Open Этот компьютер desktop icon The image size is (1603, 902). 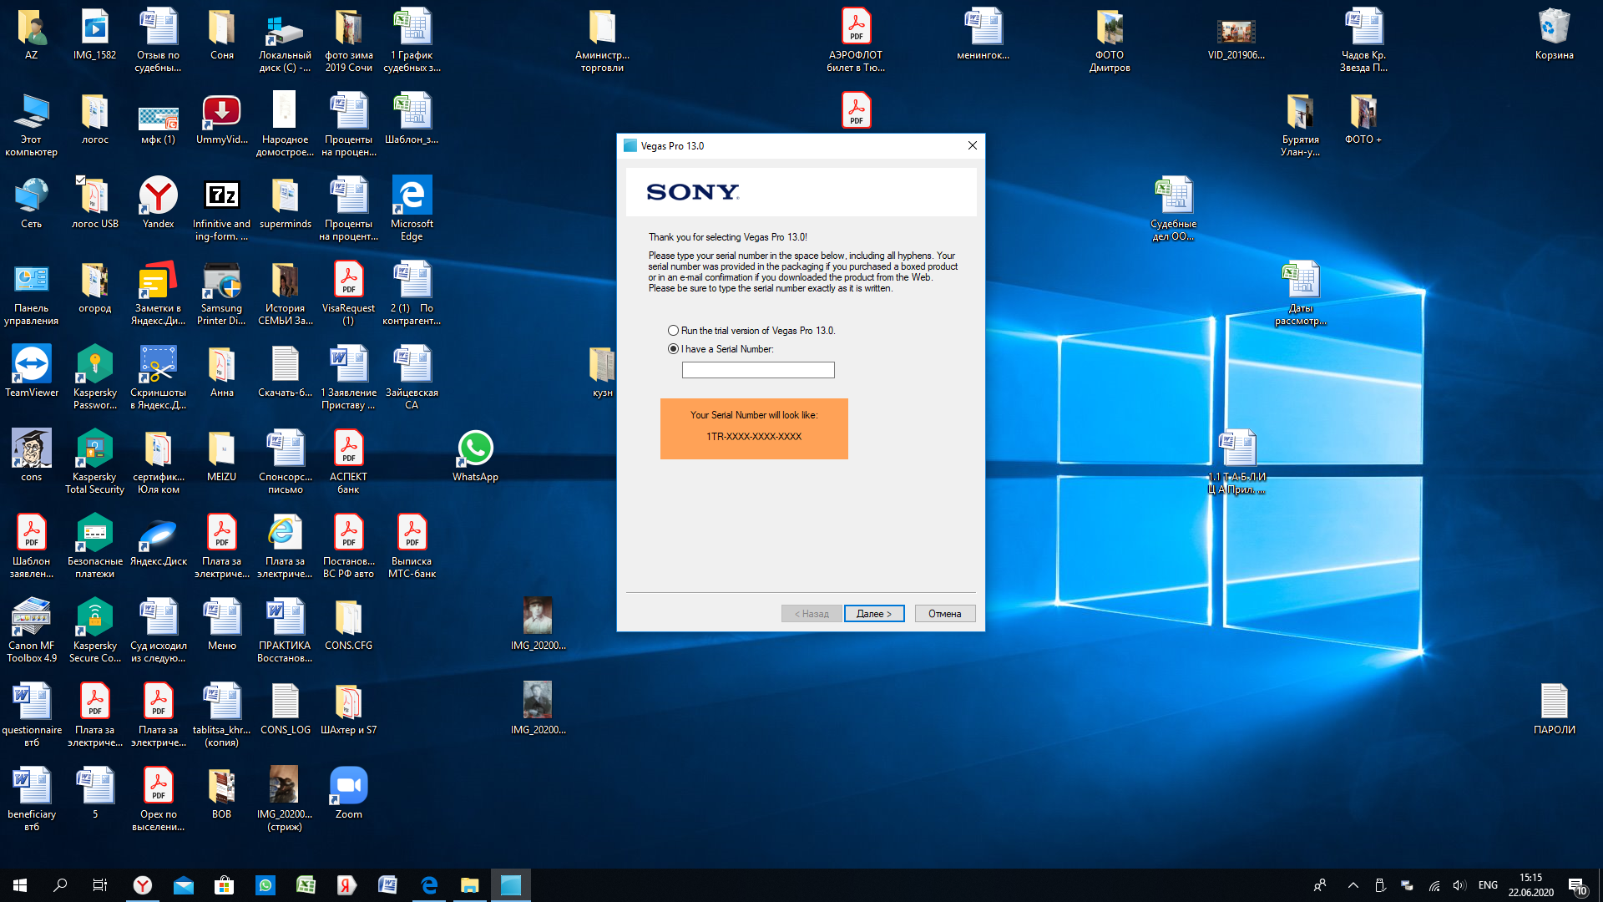tap(31, 124)
